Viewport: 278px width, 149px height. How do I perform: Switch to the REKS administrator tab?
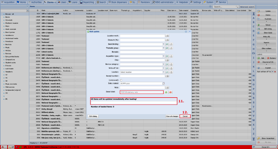pyautogui.click(x=163, y=2)
